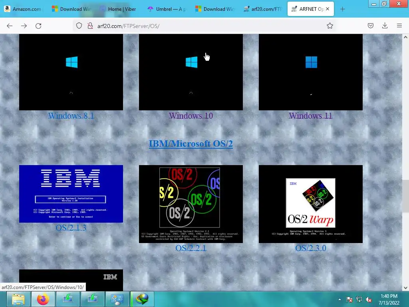The width and height of the screenshot is (409, 307).
Task: Open the Firefox application menu
Action: tap(399, 26)
